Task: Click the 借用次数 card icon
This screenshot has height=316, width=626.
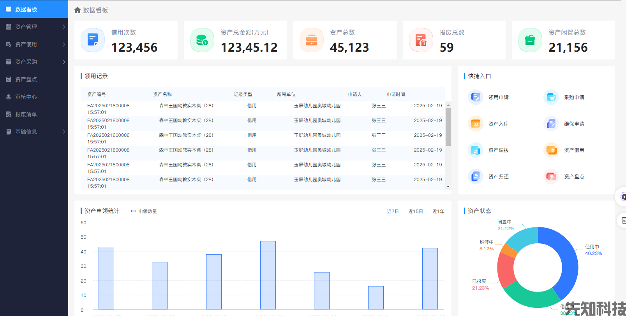Action: 93,40
